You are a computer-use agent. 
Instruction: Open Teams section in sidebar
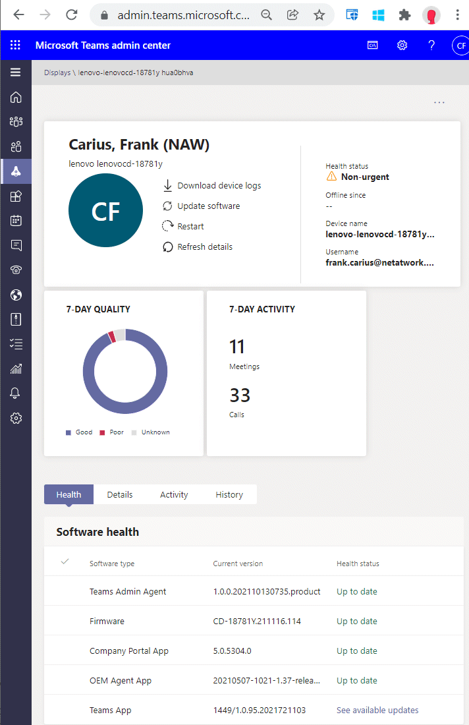pos(16,122)
